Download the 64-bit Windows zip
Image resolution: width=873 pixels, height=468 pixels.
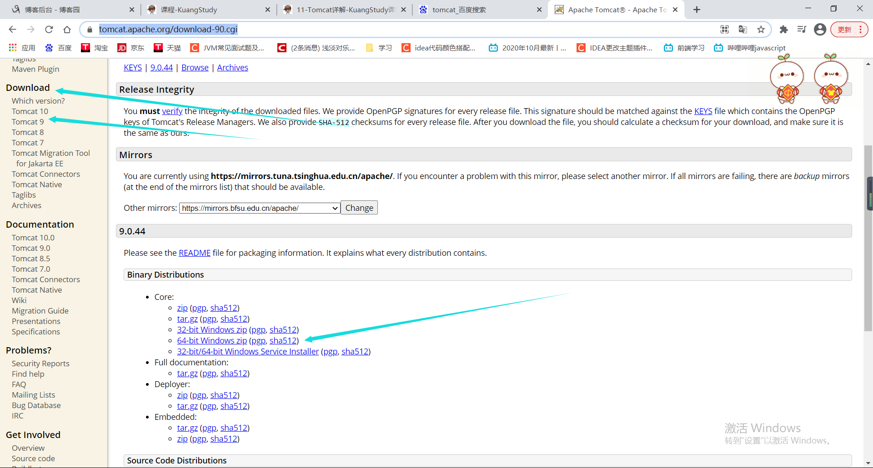212,341
